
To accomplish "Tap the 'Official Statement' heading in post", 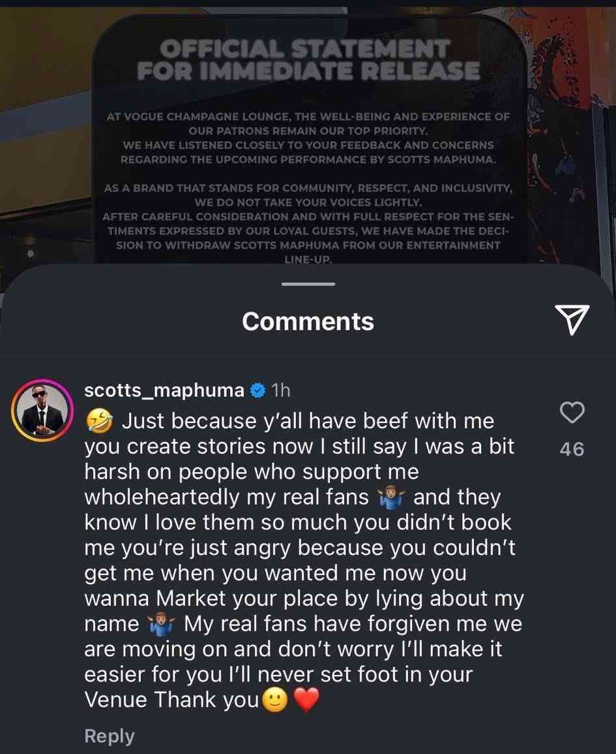I will point(308,59).
